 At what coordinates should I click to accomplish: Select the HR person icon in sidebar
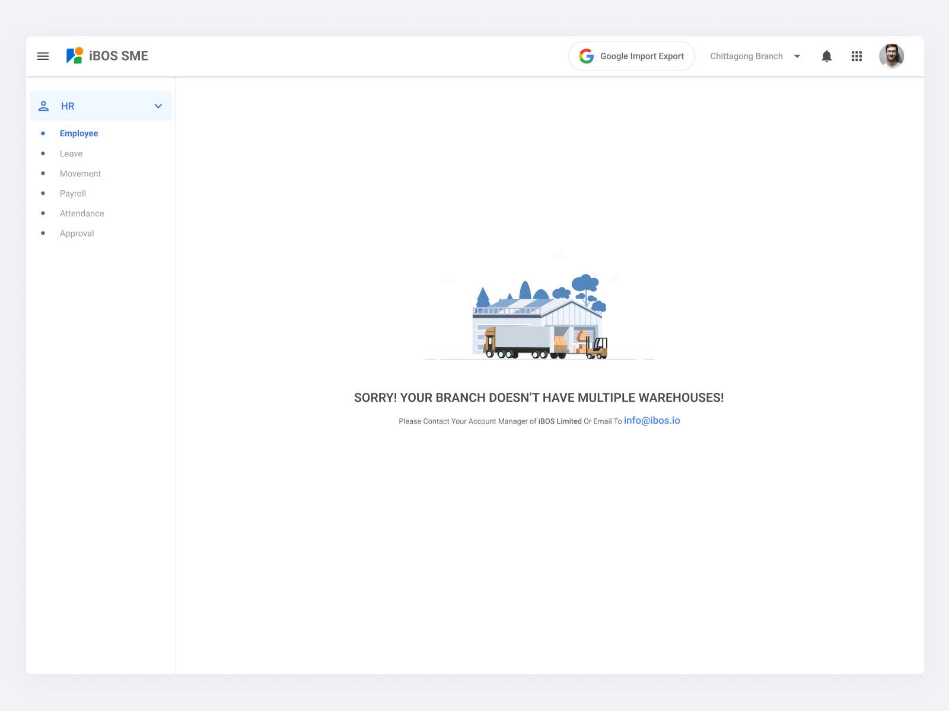coord(43,105)
